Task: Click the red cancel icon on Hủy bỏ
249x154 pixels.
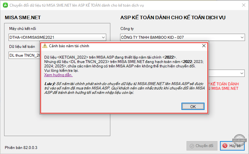Action: 225,146
